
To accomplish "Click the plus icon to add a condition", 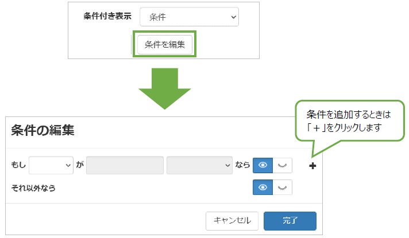I will tap(312, 166).
